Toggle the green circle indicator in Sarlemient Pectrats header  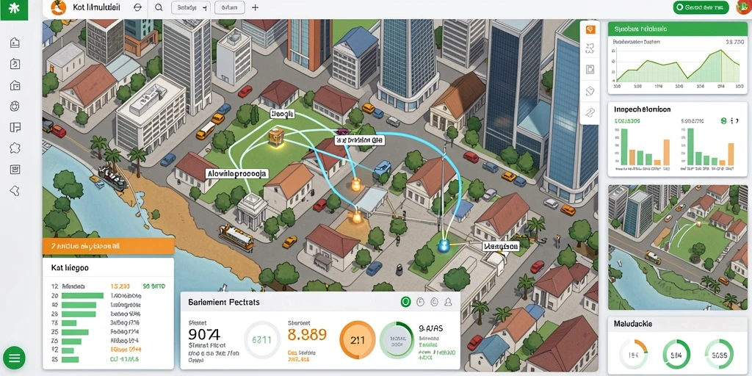click(405, 302)
